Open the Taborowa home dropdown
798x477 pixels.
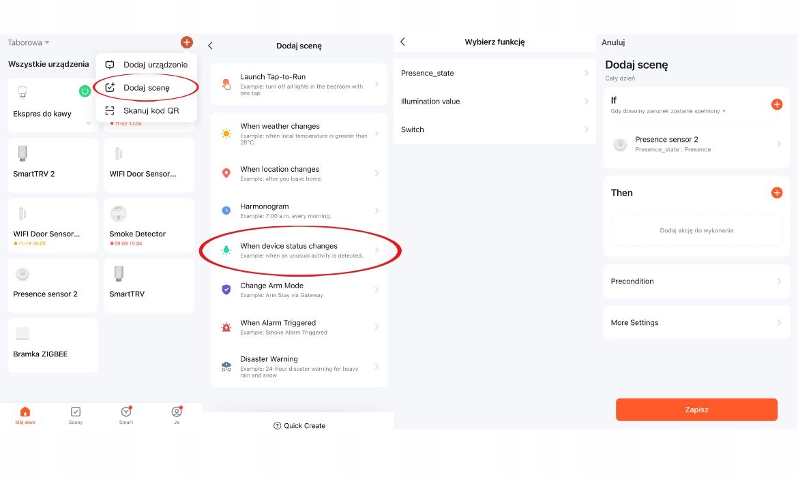[x=29, y=42]
